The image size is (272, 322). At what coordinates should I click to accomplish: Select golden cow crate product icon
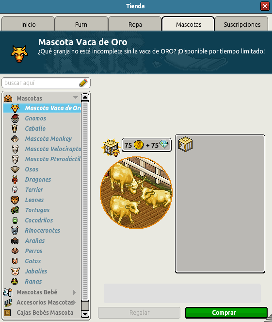[x=111, y=148]
